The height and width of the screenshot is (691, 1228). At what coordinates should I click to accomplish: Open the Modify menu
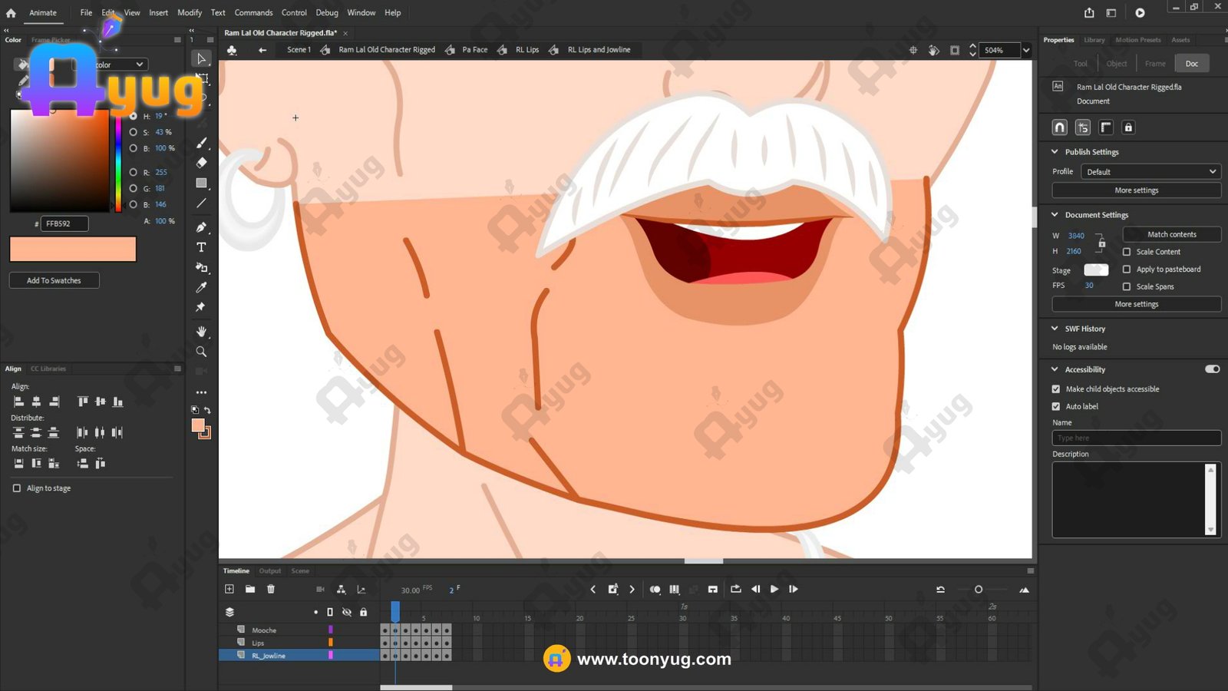190,12
